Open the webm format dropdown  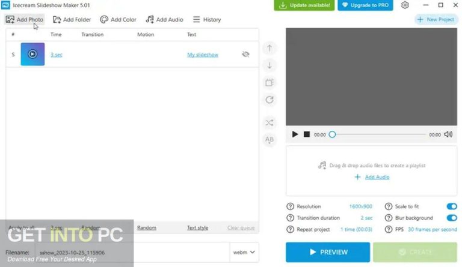coord(244,253)
